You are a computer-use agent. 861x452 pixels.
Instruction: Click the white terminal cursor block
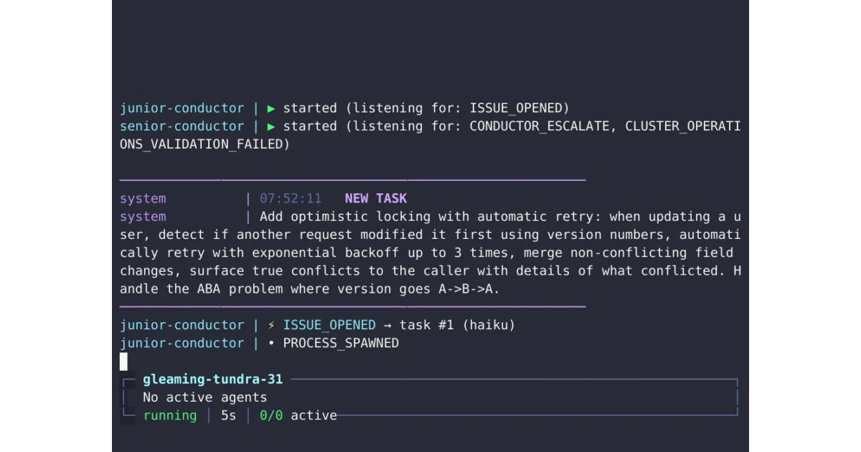coord(123,362)
